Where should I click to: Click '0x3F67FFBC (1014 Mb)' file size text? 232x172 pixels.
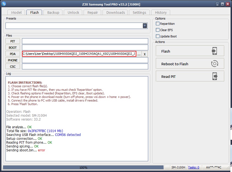point(45,131)
